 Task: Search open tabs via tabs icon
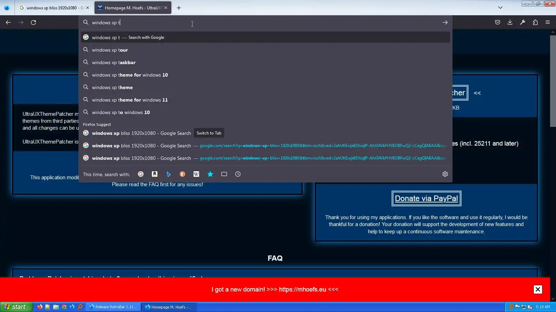[x=224, y=174]
